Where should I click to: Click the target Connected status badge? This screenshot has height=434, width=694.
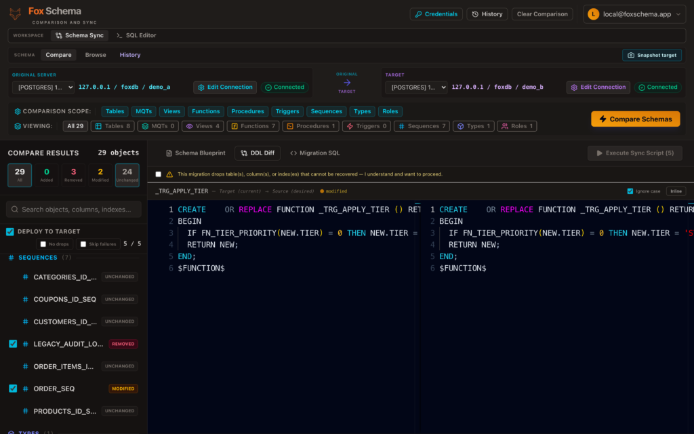coord(657,87)
